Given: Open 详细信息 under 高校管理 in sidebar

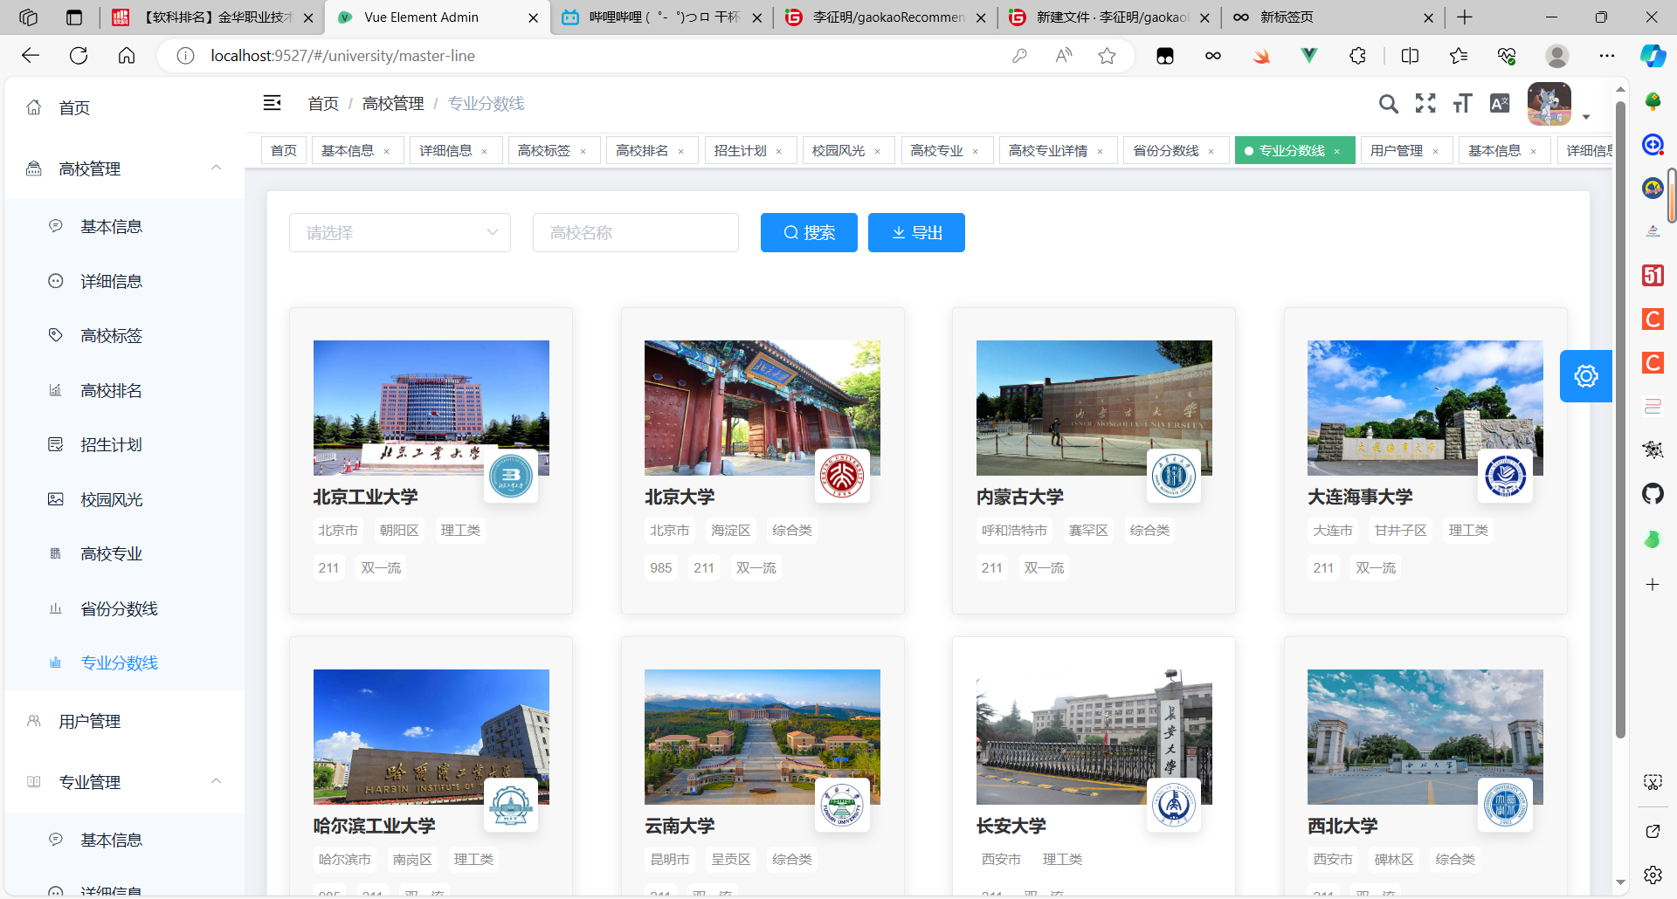Looking at the screenshot, I should pos(124,281).
